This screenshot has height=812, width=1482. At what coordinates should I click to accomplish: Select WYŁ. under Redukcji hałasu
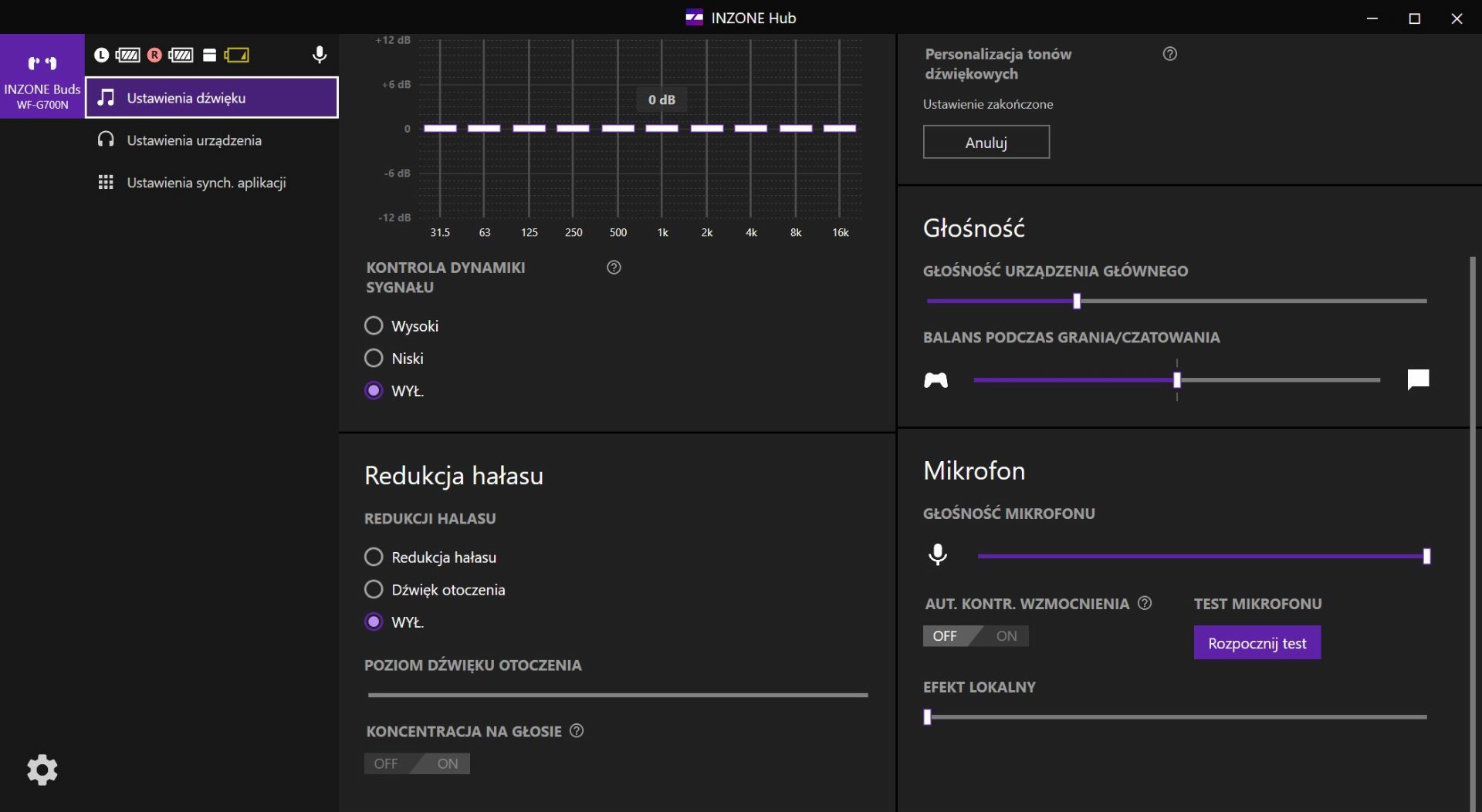(374, 622)
